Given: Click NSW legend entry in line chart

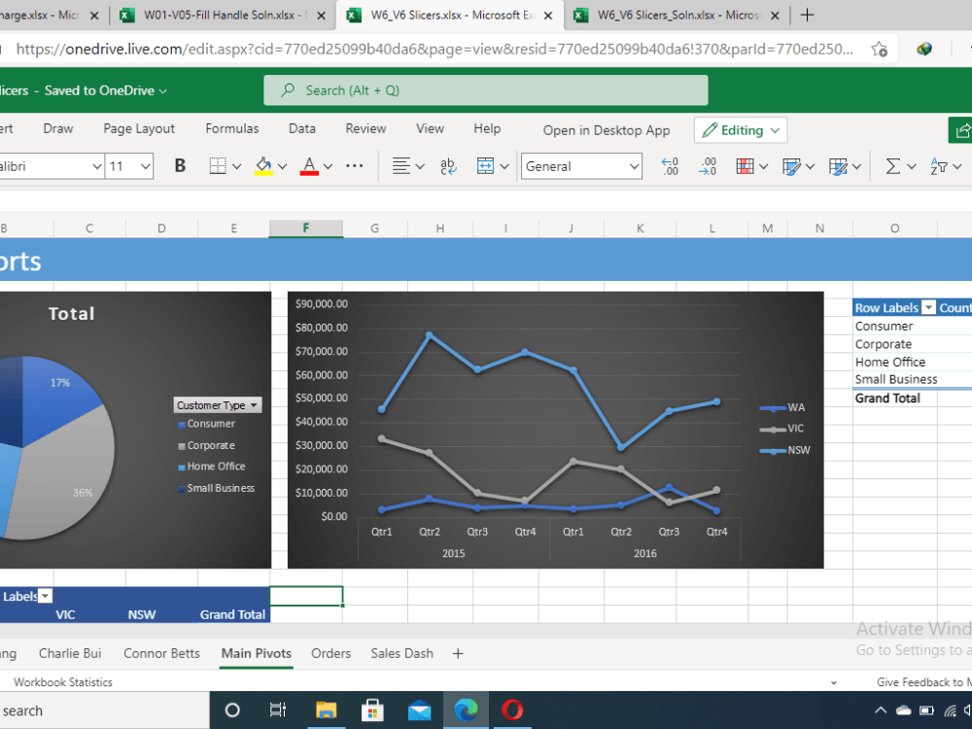Looking at the screenshot, I should 785,450.
